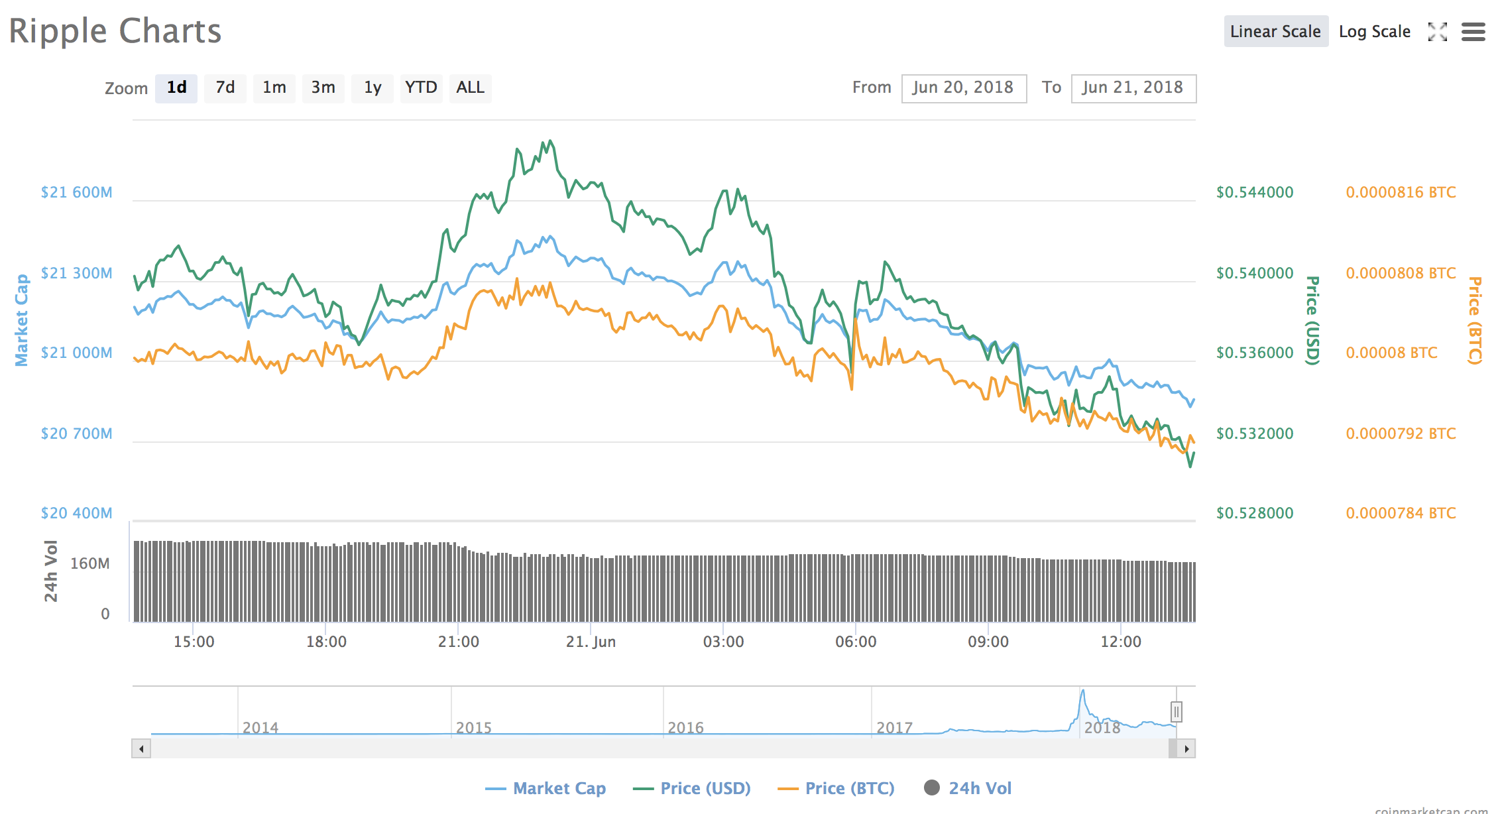This screenshot has width=1498, height=814.
Task: Click the 2016 label in navigator
Action: click(685, 728)
